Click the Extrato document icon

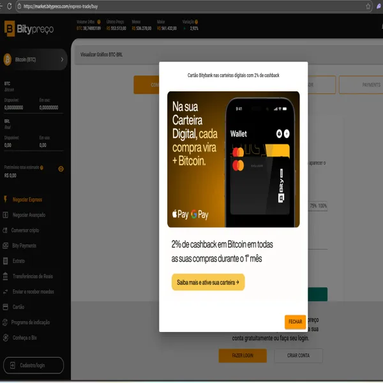pos(5,261)
